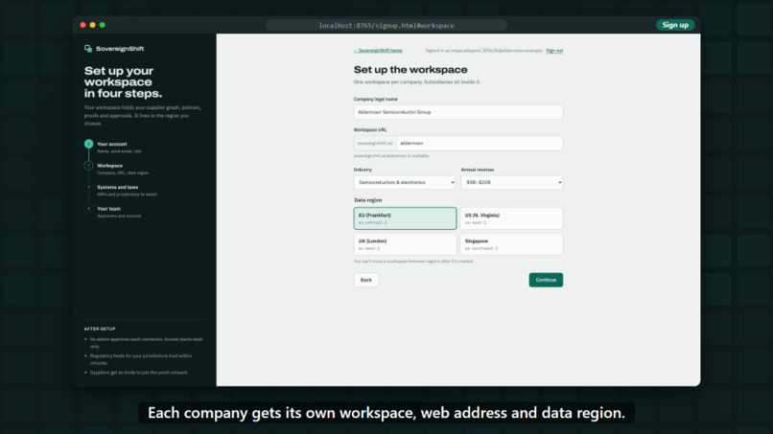Click the Sign up button
Image resolution: width=773 pixels, height=434 pixels.
point(675,25)
